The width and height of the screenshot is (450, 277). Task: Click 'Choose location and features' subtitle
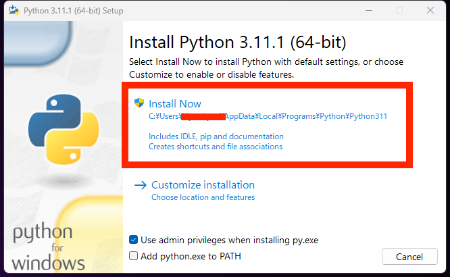[x=203, y=197]
